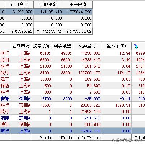The height and width of the screenshot is (145, 145).
Task: Select the 博讯 stock name cell
Action: (x=5, y=124)
